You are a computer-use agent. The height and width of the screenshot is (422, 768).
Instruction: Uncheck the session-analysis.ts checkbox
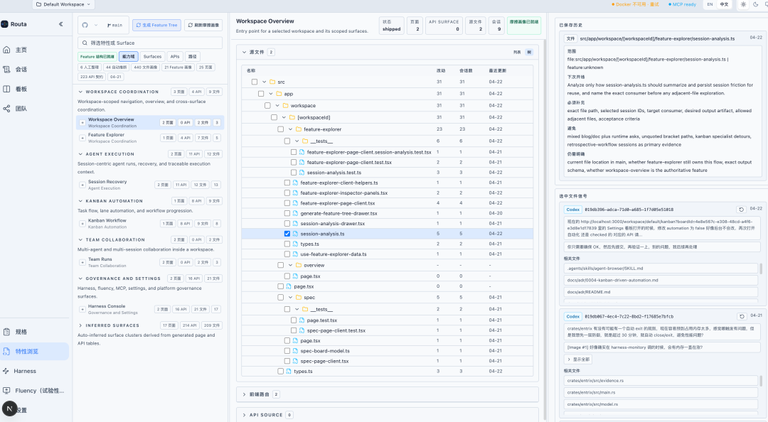pyautogui.click(x=287, y=234)
